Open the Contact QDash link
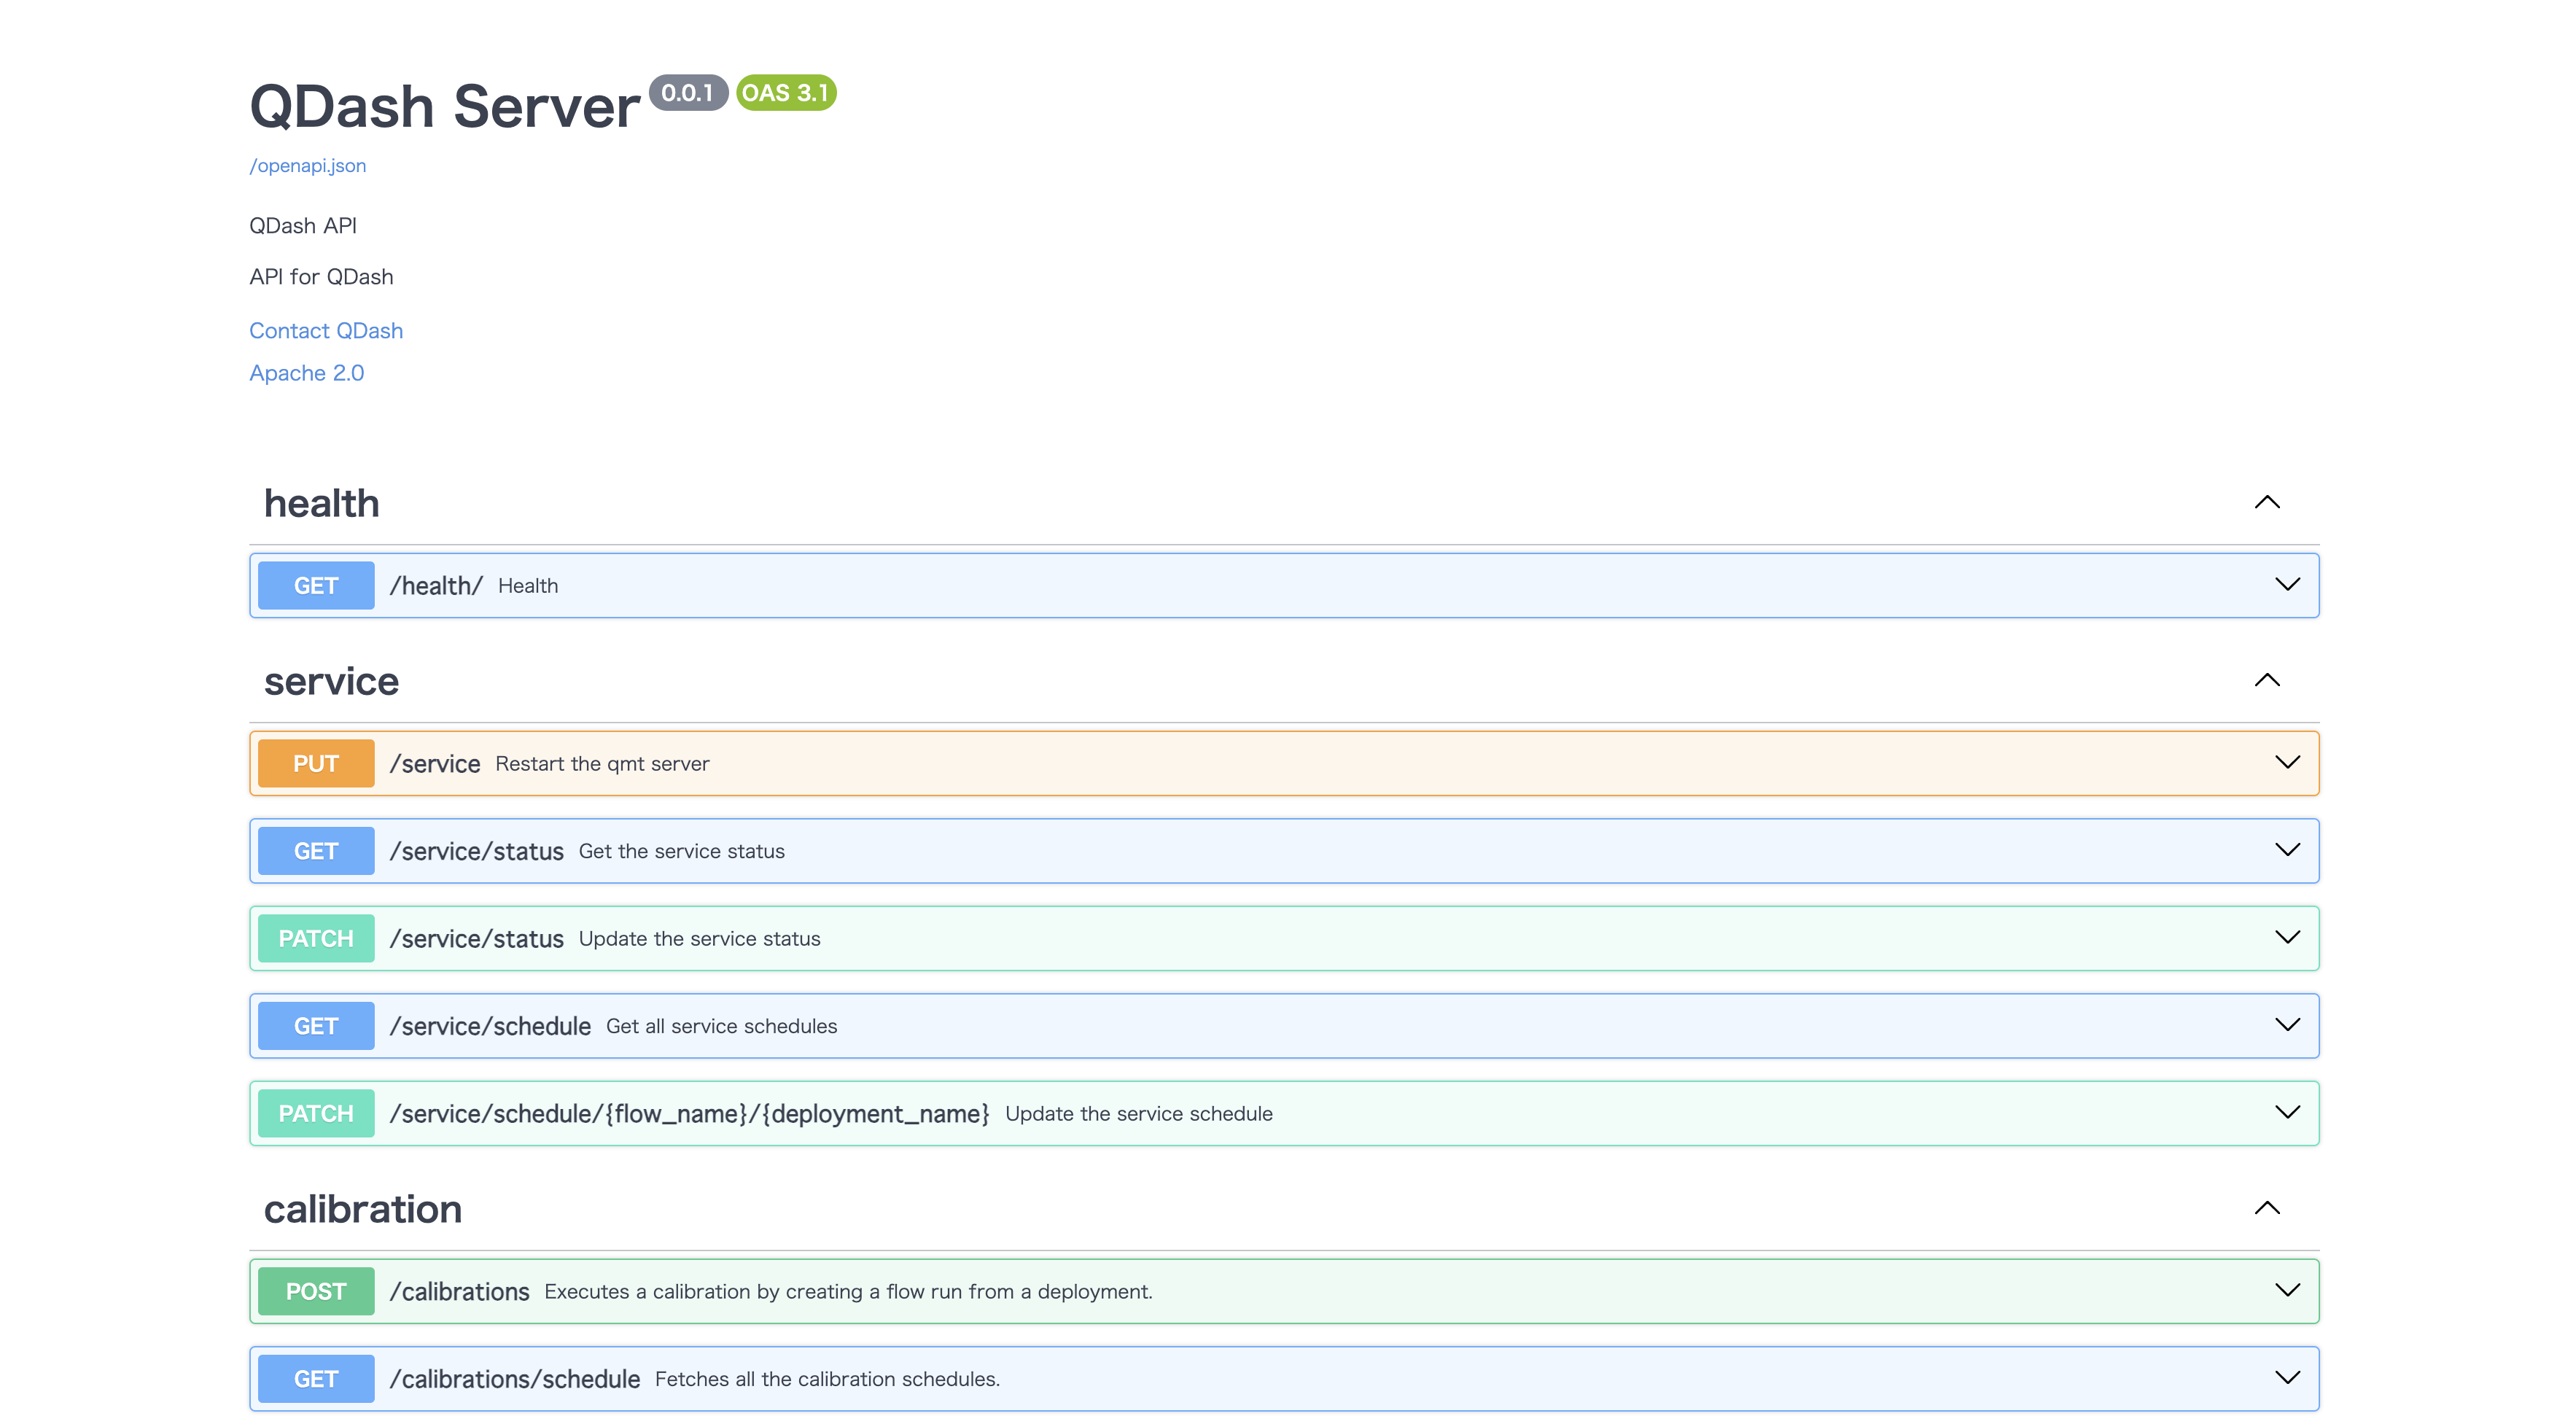Screen dimensions: 2576x1416 [326, 330]
